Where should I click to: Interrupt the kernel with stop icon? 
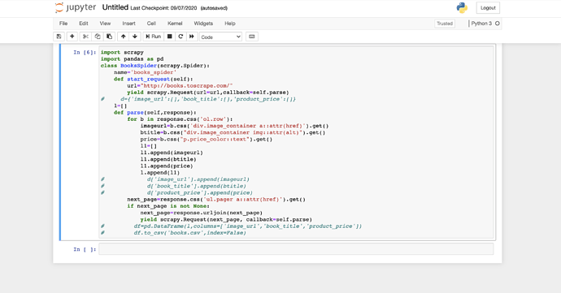170,37
